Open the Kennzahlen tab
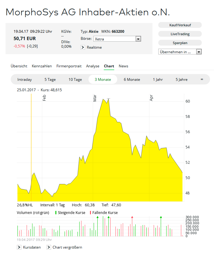Image resolution: width=214 pixels, height=255 pixels. [42, 66]
